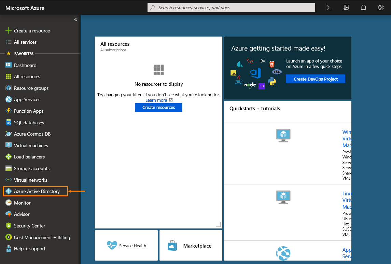Open the Service Health tile
391x264 pixels.
tap(126, 246)
